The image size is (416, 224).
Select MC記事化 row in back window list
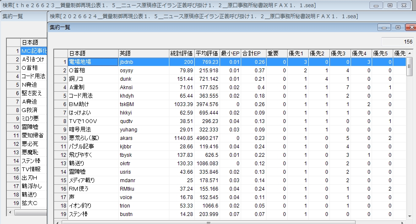pyautogui.click(x=34, y=51)
